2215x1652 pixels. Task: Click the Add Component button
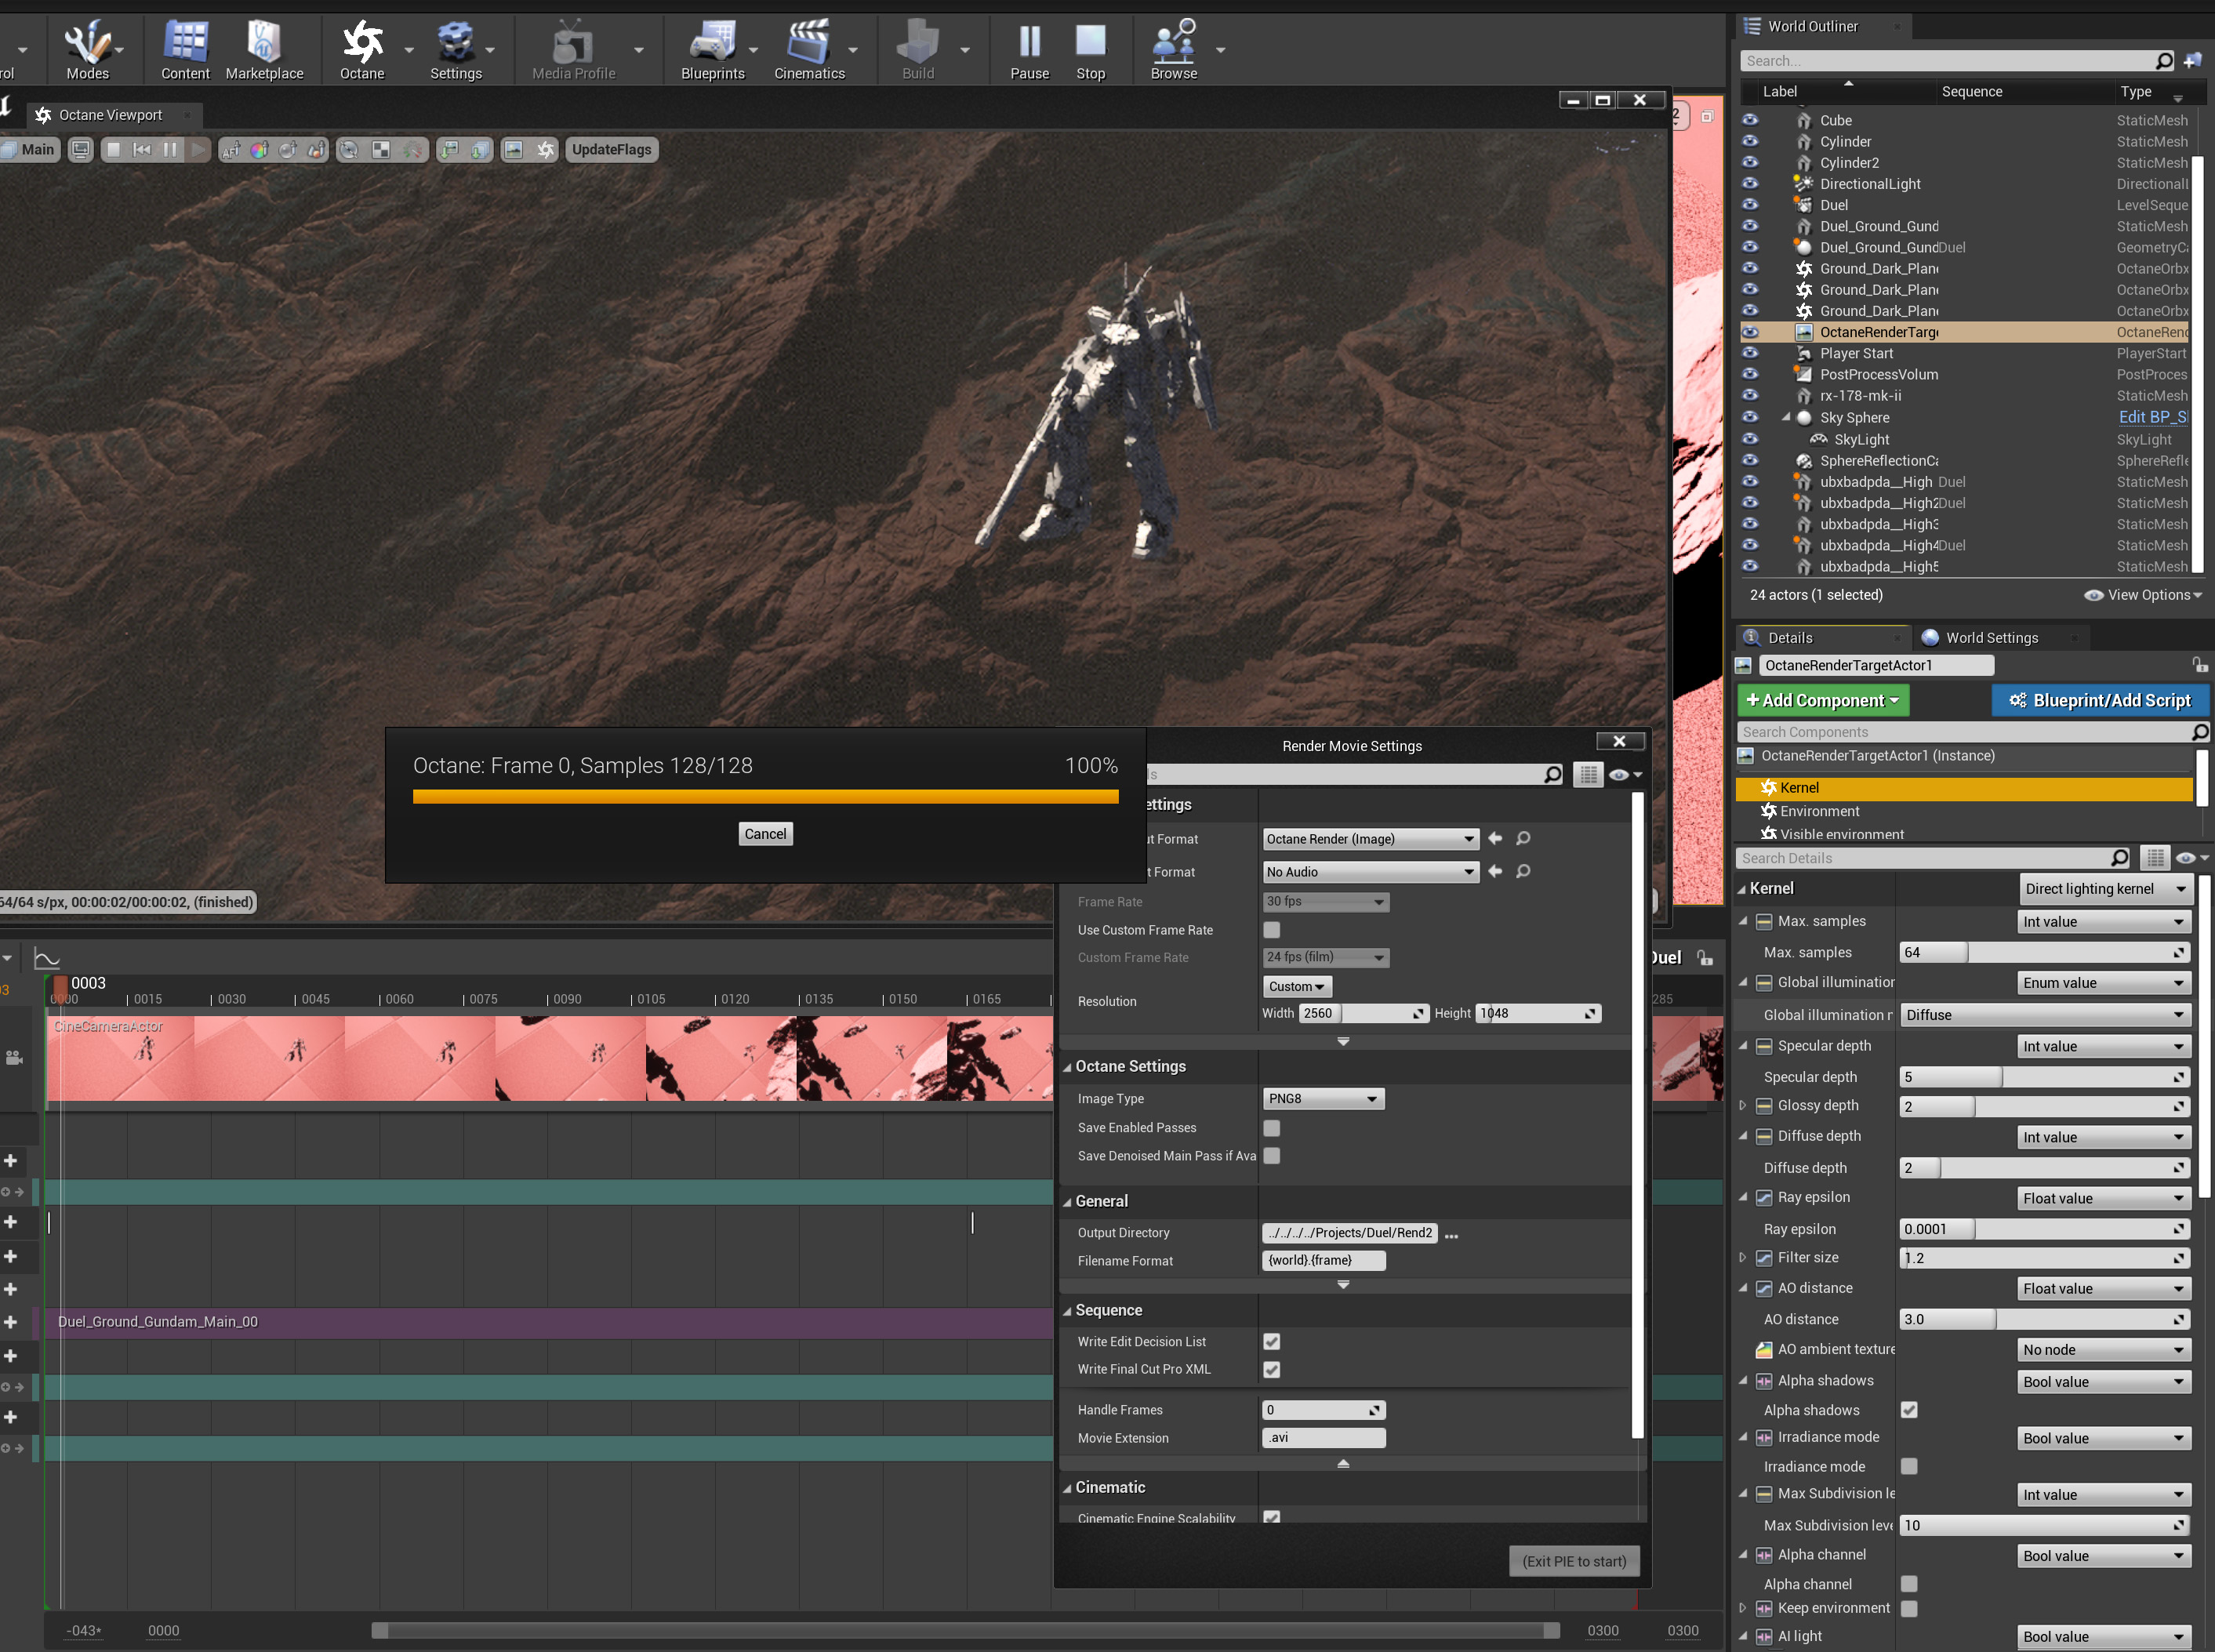click(1822, 701)
